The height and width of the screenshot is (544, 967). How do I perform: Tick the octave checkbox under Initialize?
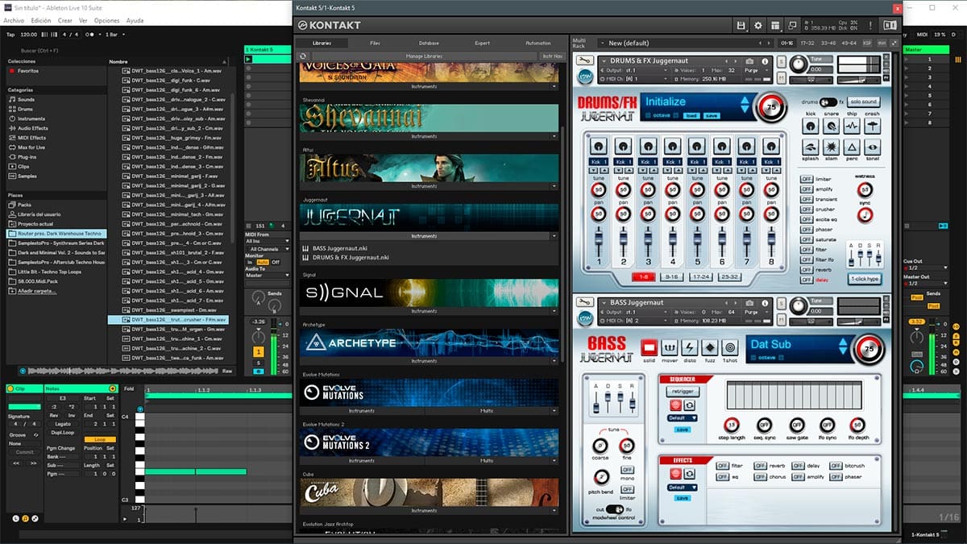(650, 116)
